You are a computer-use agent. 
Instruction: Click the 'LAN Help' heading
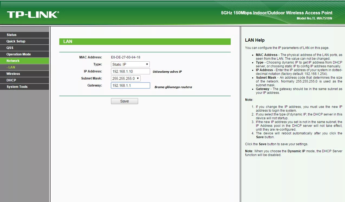[x=255, y=40]
